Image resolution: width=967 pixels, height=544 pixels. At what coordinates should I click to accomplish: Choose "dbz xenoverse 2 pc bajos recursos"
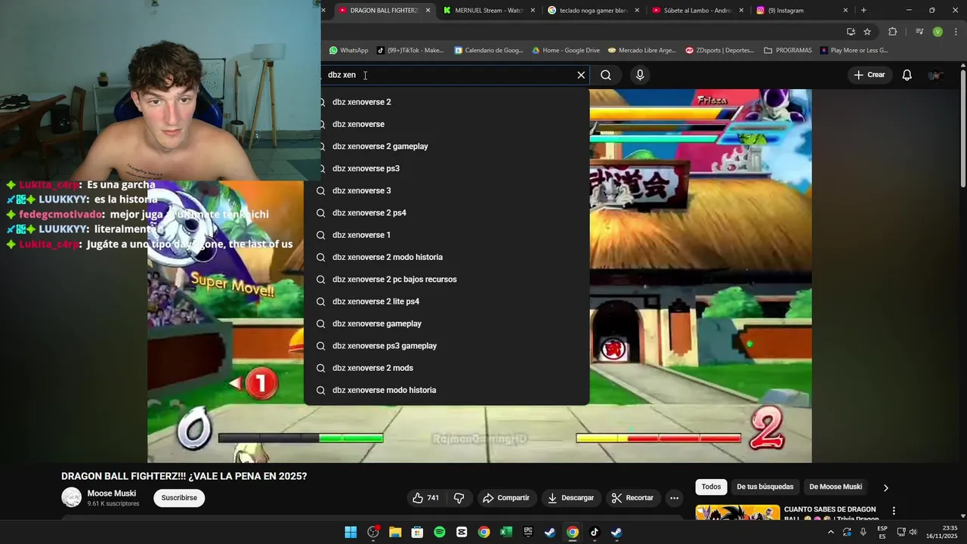coord(446,280)
